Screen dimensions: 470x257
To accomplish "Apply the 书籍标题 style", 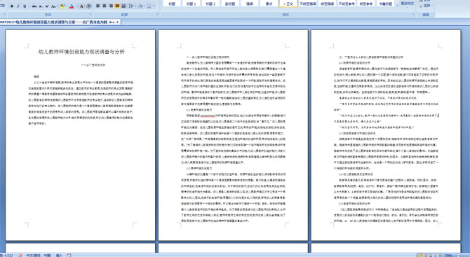I will [x=386, y=4].
